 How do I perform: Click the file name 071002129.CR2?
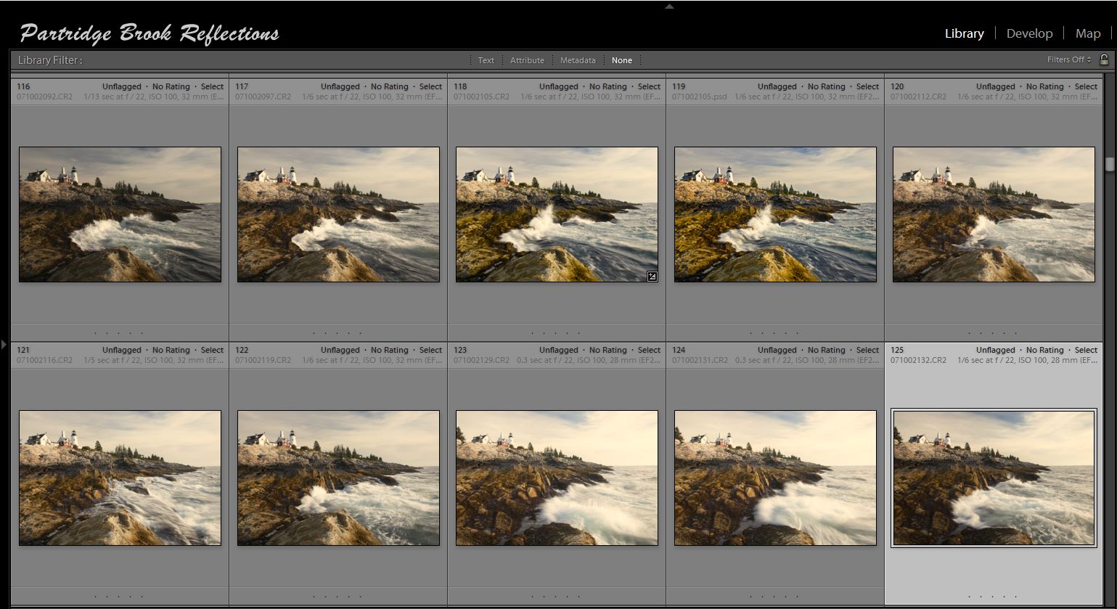click(x=482, y=360)
